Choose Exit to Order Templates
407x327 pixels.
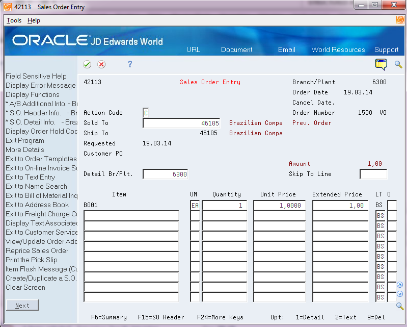pyautogui.click(x=41, y=159)
